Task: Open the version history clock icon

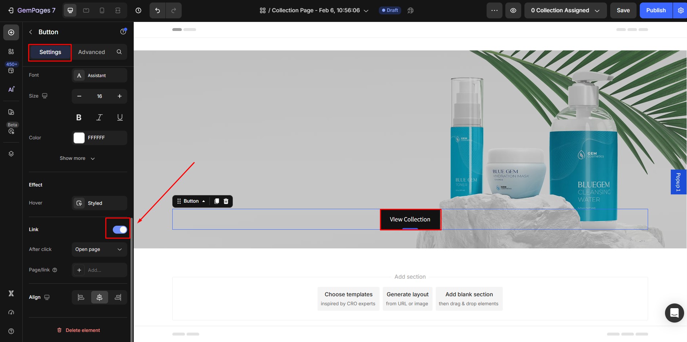Action: coord(138,10)
